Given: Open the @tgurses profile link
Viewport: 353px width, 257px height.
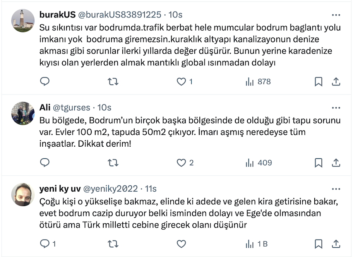Looking at the screenshot, I should [71, 107].
